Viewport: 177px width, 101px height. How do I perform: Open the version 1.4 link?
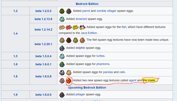click(15, 34)
